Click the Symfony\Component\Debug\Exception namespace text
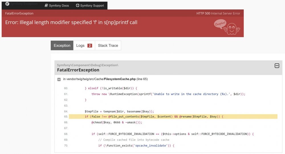This screenshot has height=154, width=285. [87, 65]
